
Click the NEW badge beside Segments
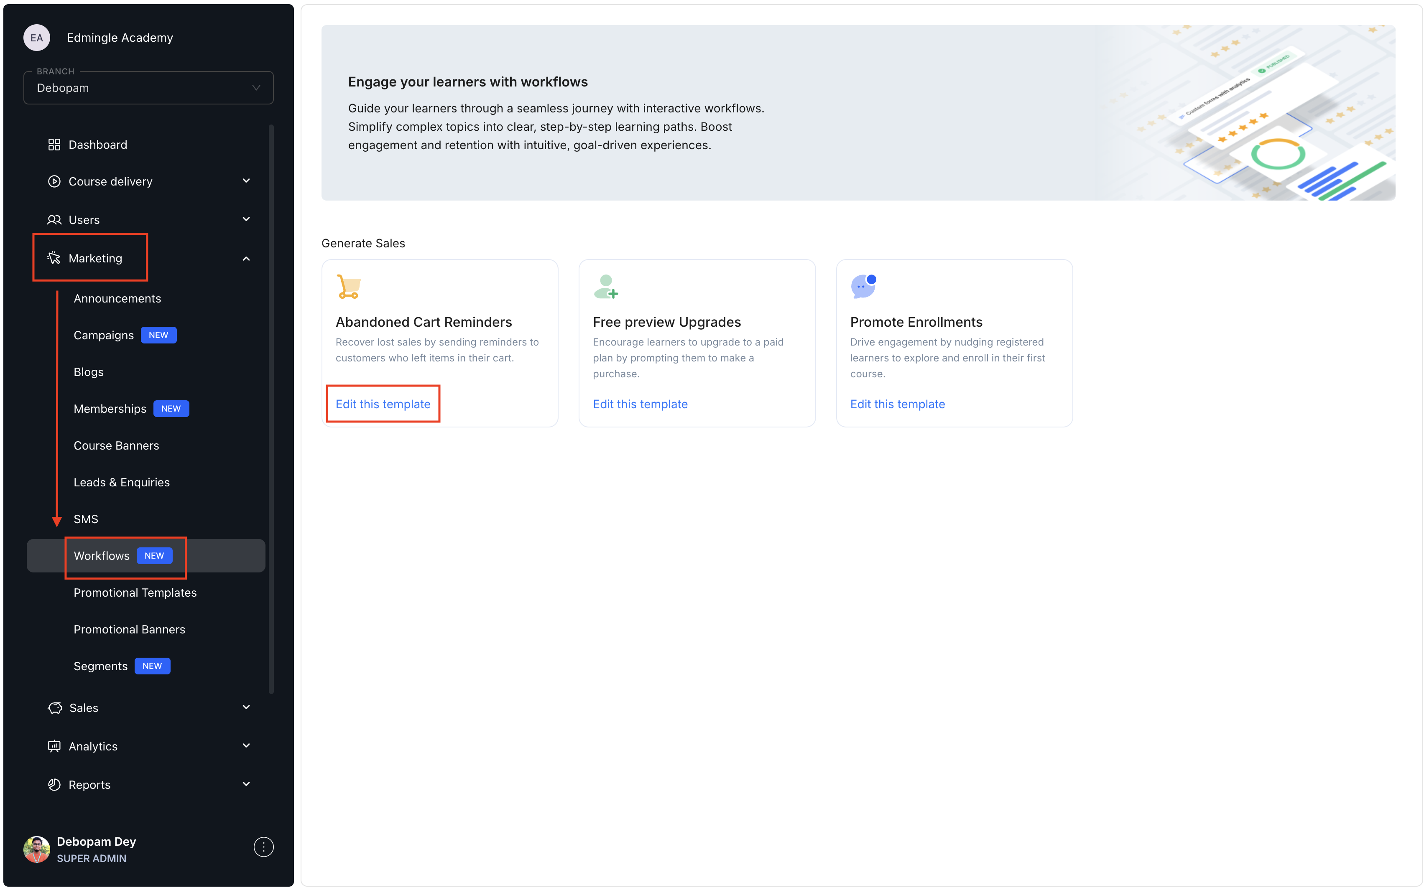pyautogui.click(x=152, y=666)
